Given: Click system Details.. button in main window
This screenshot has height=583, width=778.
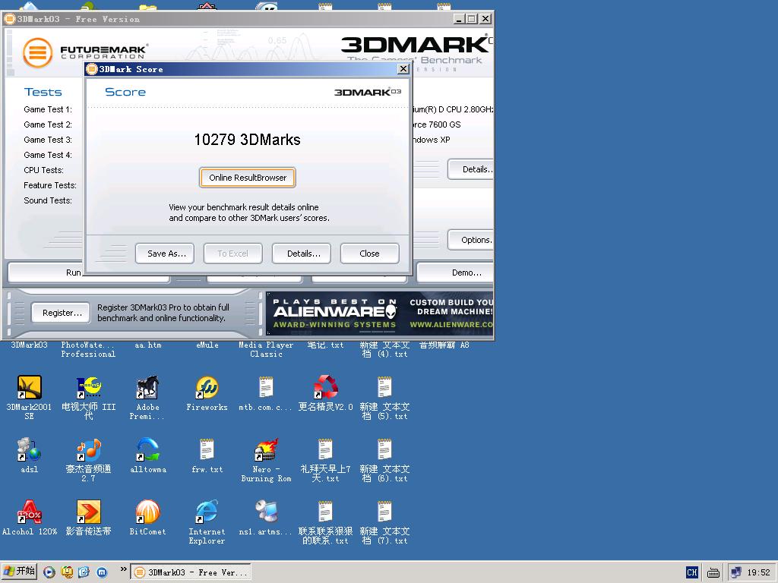Looking at the screenshot, I should (471, 169).
